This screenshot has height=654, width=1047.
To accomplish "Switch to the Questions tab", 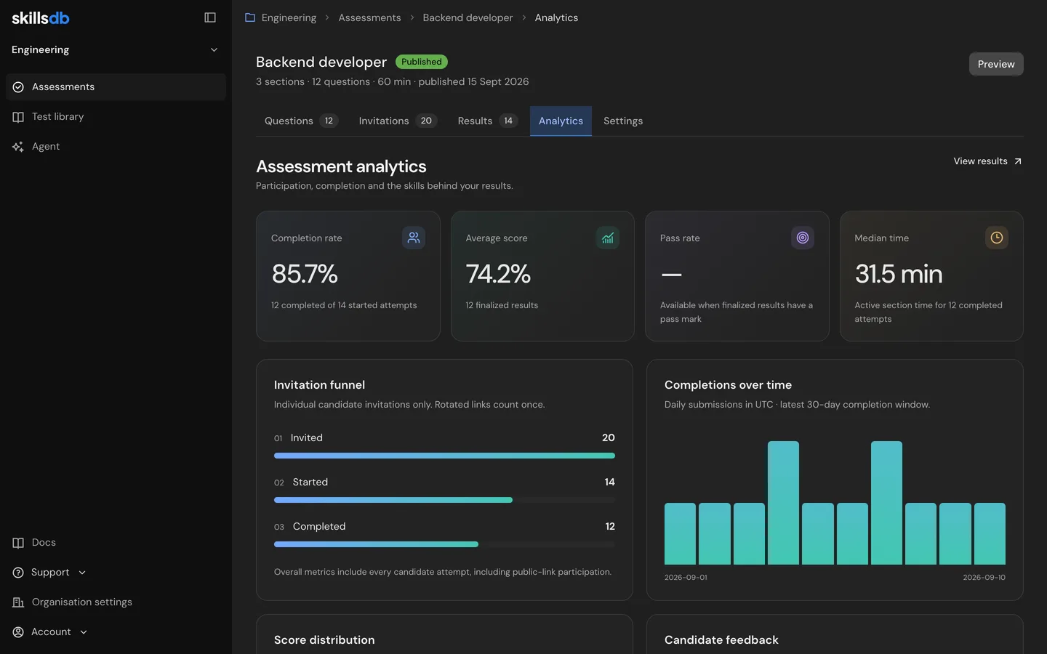I will [302, 121].
